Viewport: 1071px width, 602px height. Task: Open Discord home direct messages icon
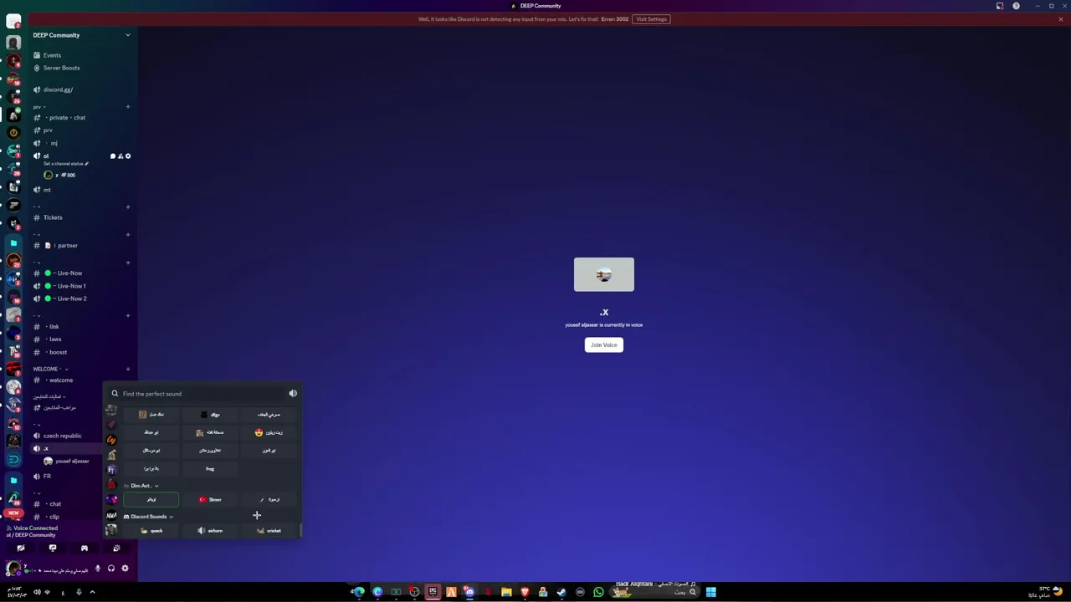(x=13, y=22)
